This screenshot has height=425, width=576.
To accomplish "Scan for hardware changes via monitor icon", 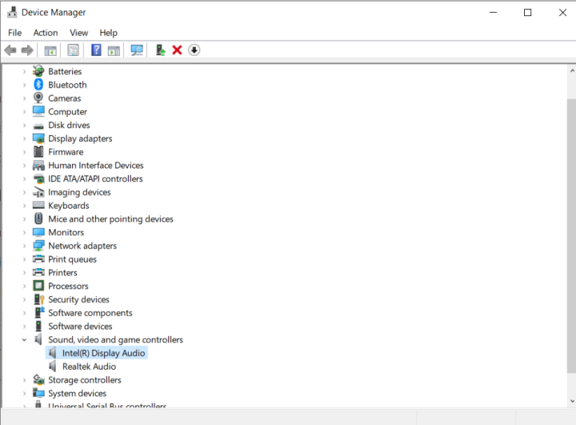I will point(137,50).
